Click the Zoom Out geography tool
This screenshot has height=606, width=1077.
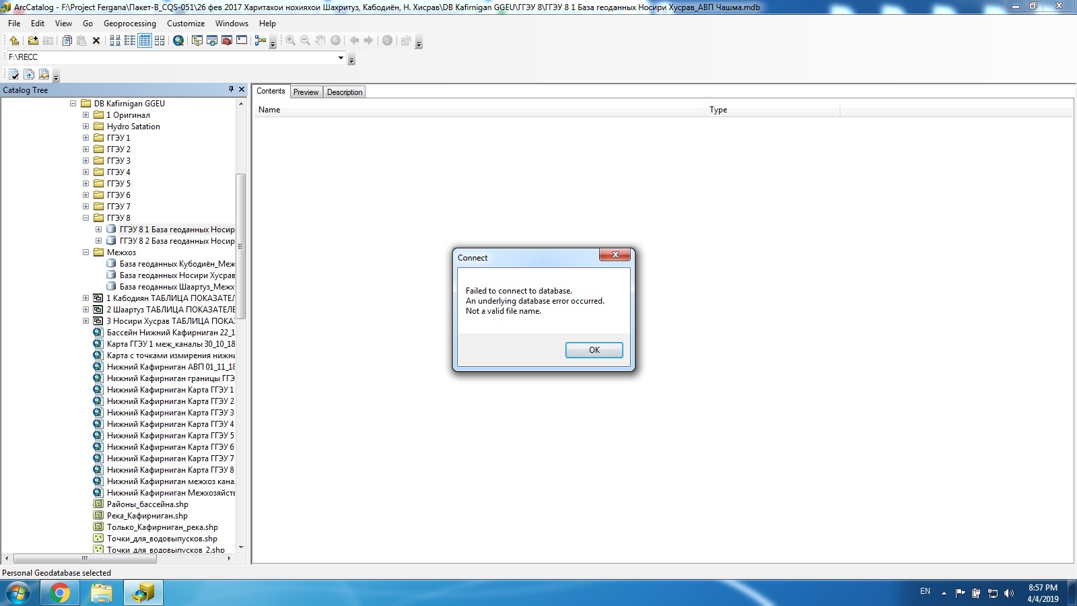pos(306,40)
